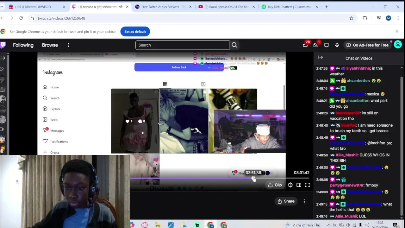The image size is (405, 228).
Task: Share this video
Action: [286, 201]
